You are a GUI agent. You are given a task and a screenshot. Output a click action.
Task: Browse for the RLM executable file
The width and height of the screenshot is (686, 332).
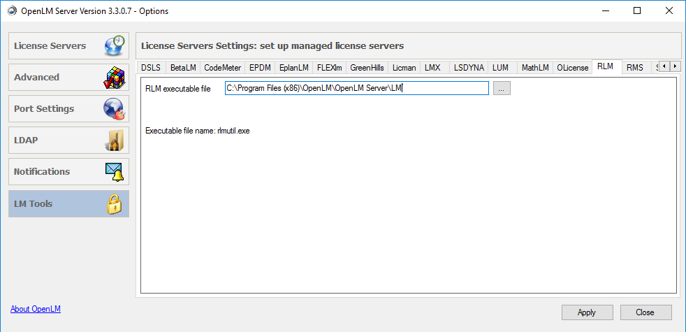coord(502,89)
